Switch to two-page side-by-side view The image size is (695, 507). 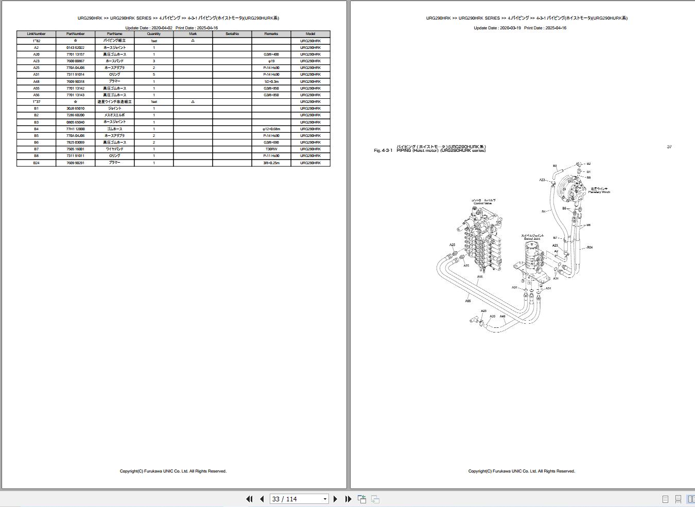click(691, 499)
